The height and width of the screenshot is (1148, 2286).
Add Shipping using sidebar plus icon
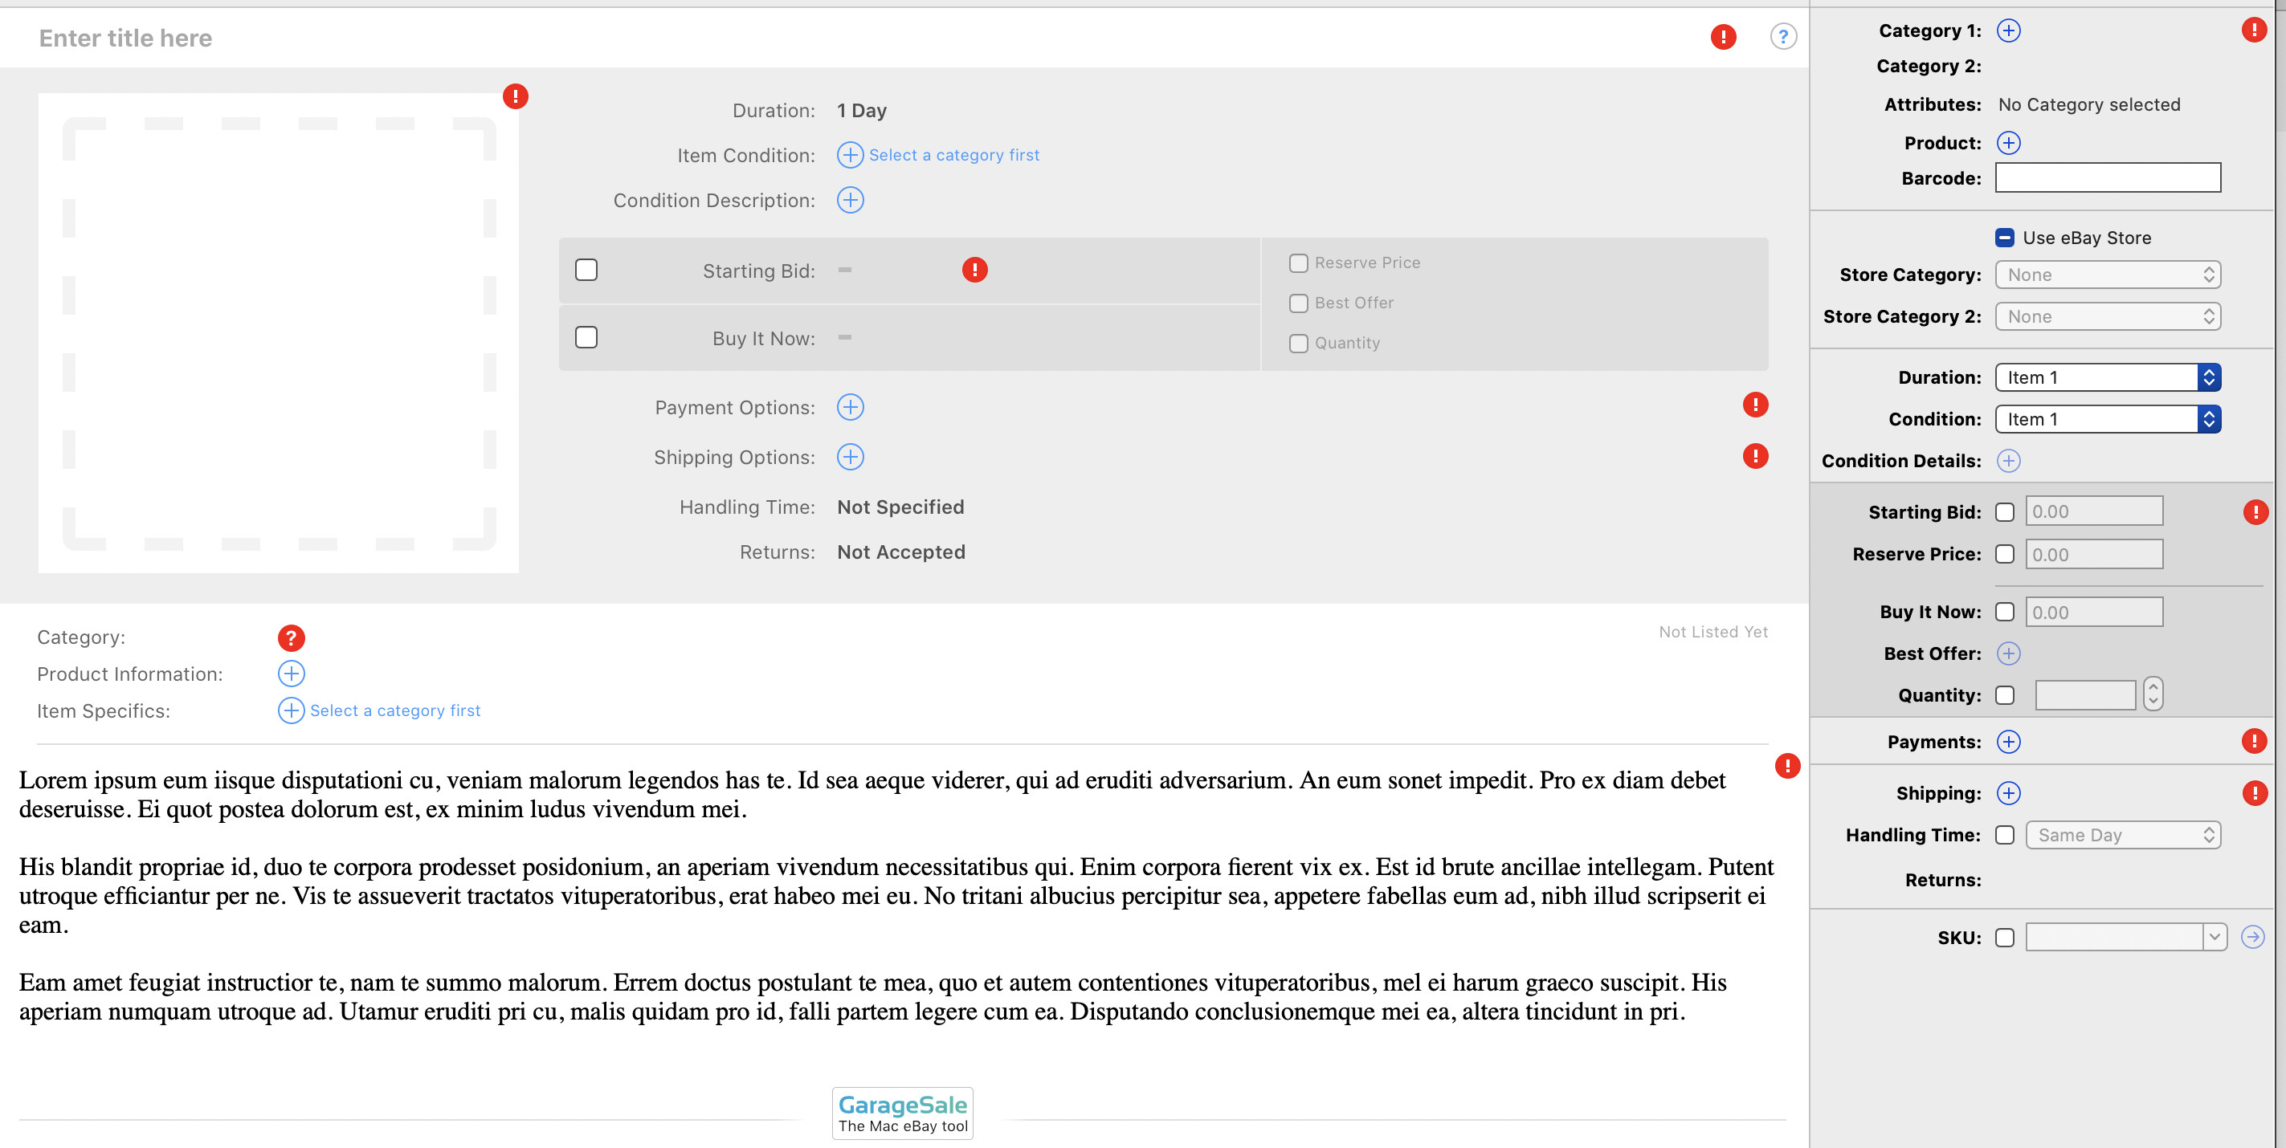tap(2008, 792)
